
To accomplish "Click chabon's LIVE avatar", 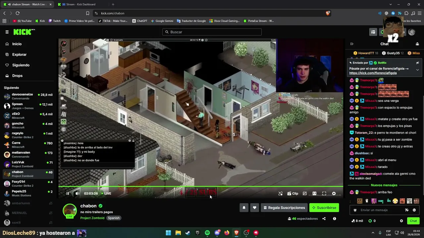I will (70, 211).
